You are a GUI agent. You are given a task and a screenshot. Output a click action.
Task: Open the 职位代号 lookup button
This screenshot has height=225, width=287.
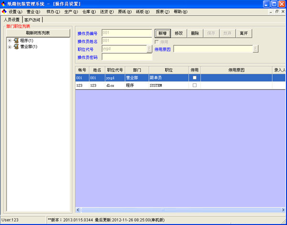tap(149, 49)
